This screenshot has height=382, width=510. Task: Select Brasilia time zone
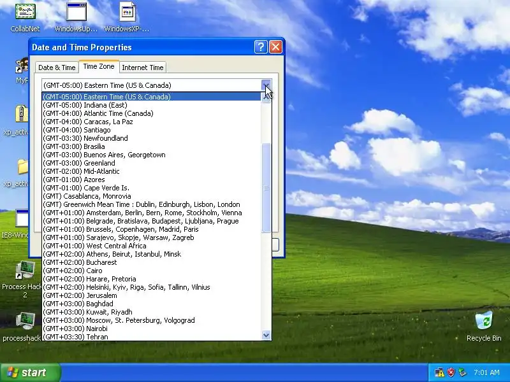click(152, 146)
